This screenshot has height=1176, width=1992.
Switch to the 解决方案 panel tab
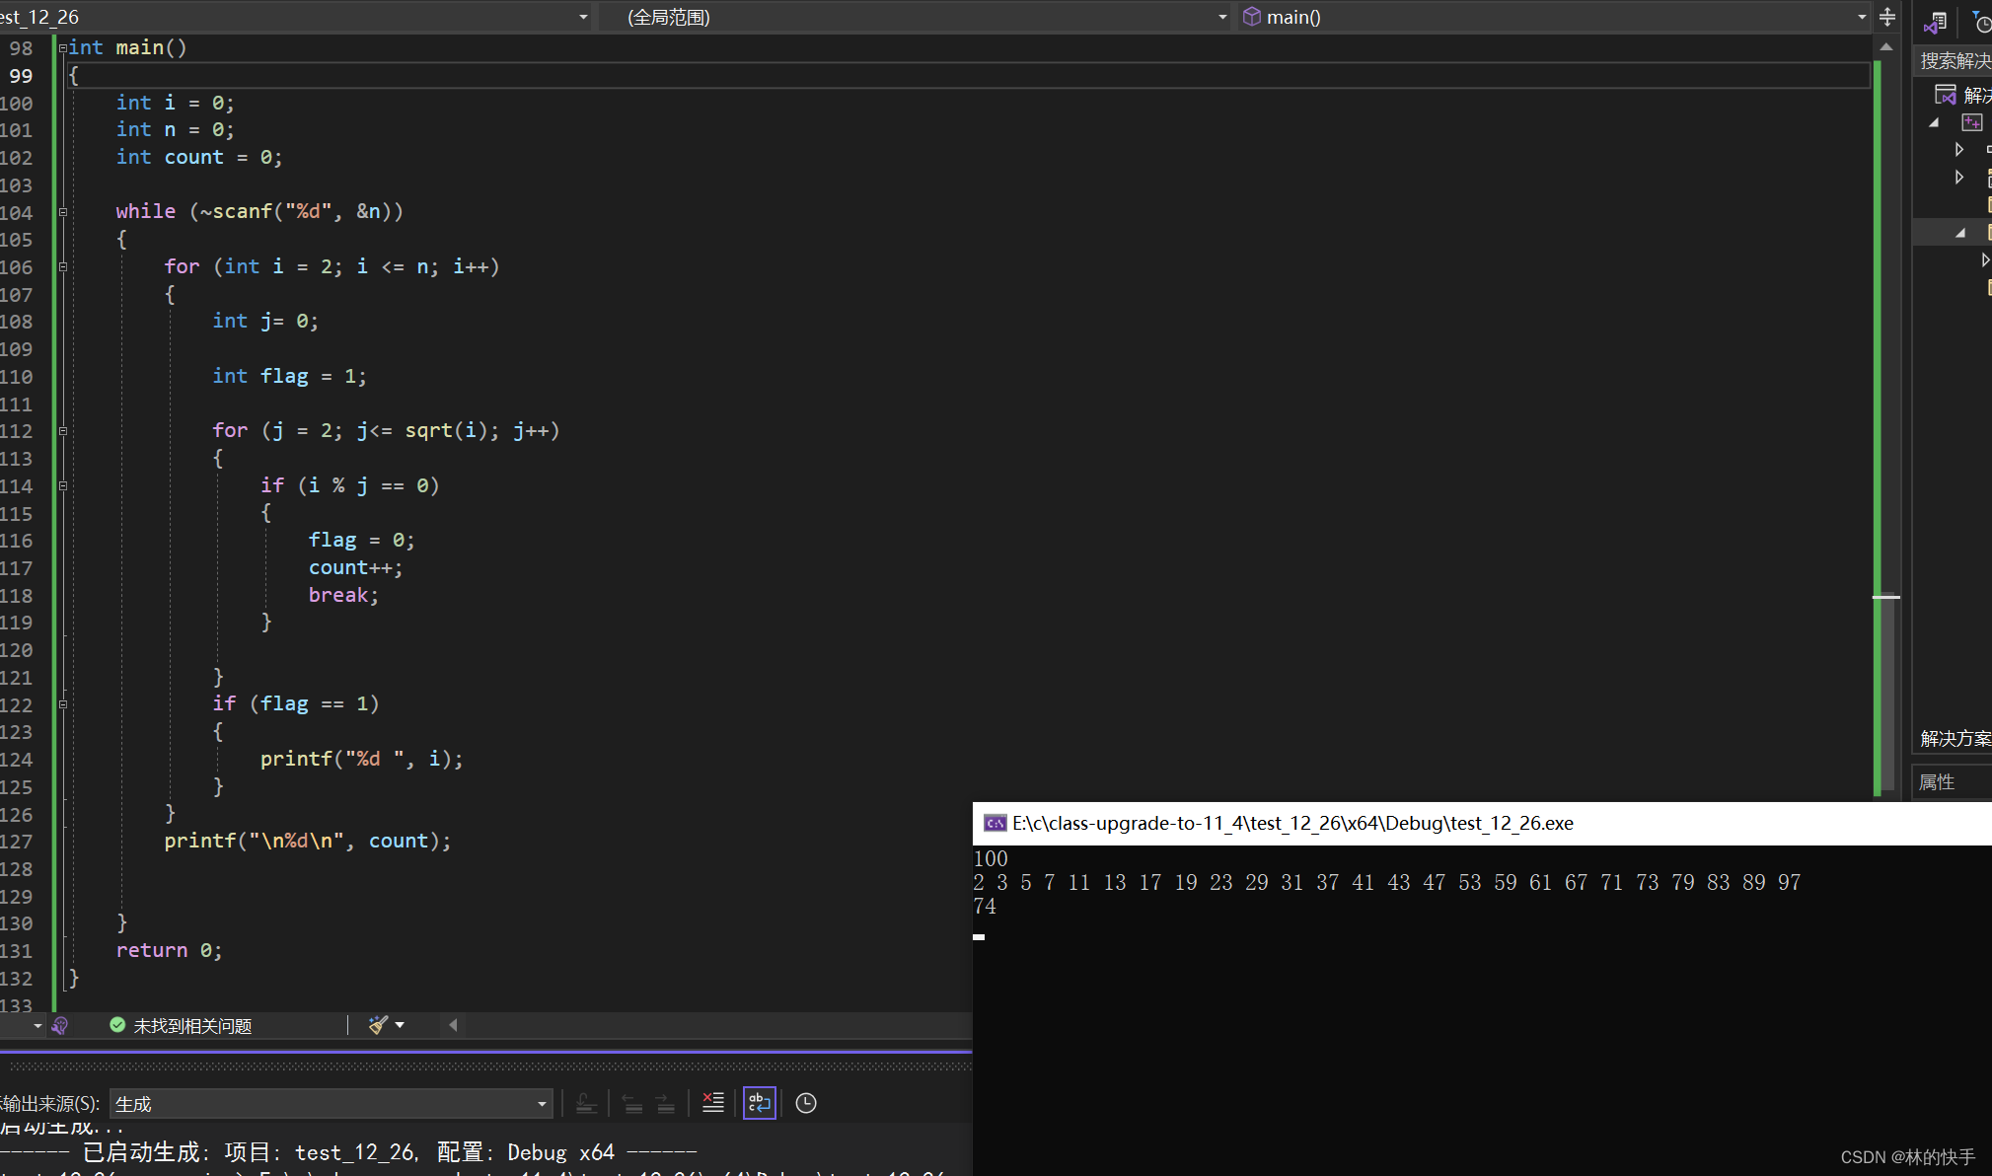pyautogui.click(x=1955, y=739)
